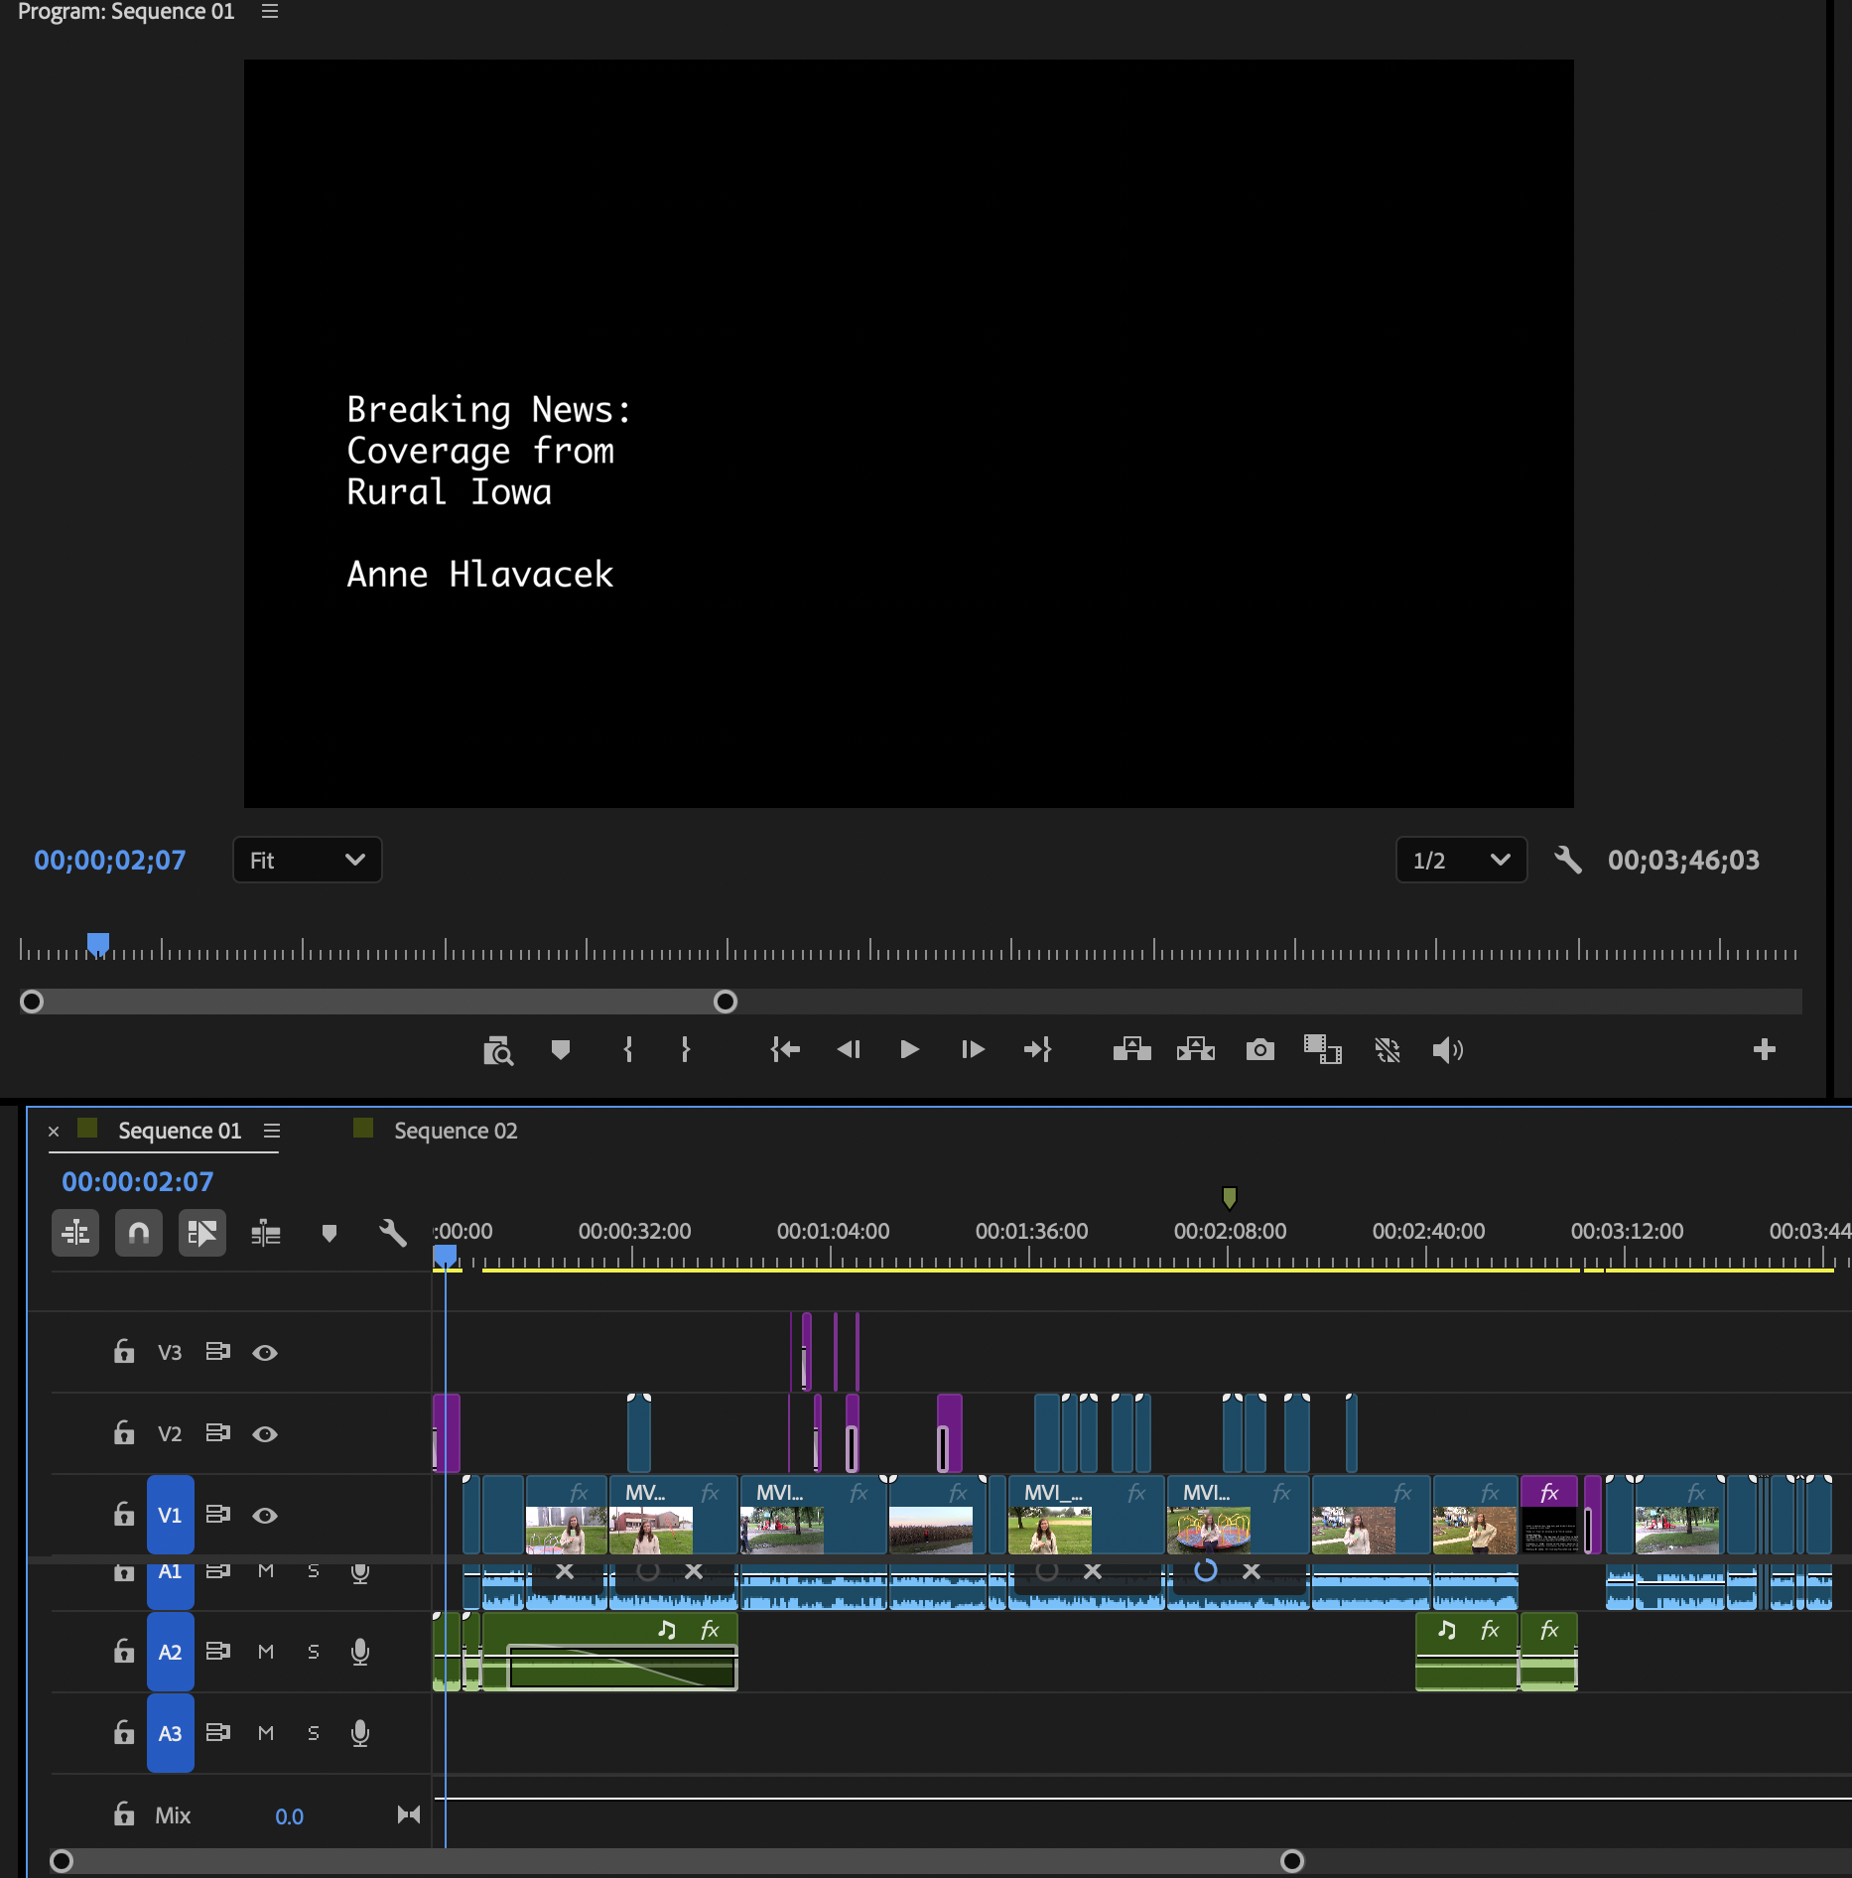Click the Mix track volume value 0.0

coord(289,1816)
